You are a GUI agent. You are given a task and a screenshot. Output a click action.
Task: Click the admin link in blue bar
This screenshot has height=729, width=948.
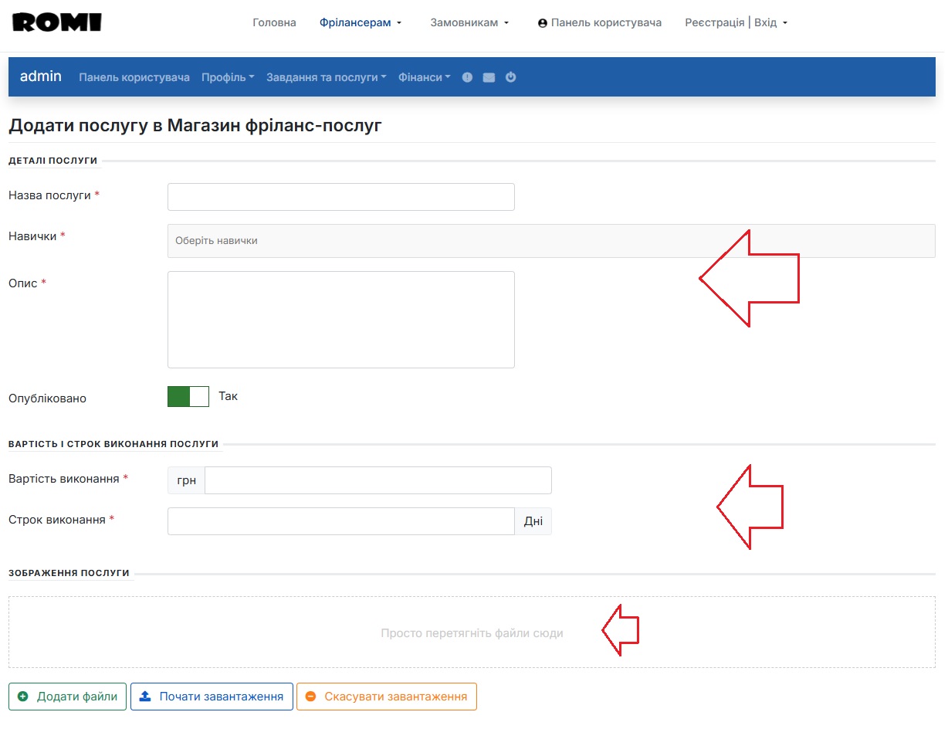coord(41,76)
